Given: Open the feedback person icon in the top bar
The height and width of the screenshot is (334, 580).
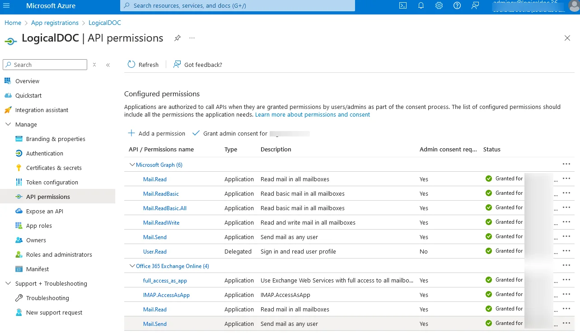Looking at the screenshot, I should tap(475, 5).
